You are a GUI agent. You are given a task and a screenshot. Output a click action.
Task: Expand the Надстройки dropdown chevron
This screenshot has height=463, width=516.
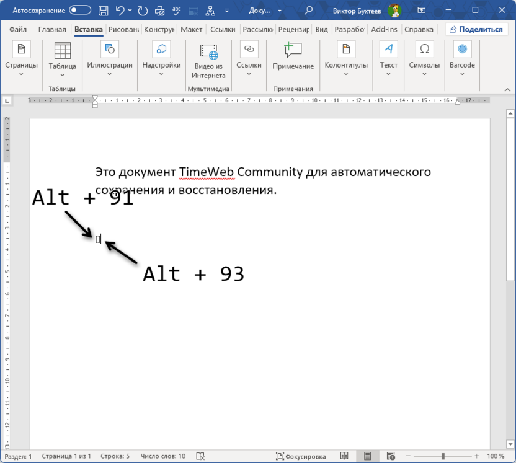pyautogui.click(x=161, y=74)
